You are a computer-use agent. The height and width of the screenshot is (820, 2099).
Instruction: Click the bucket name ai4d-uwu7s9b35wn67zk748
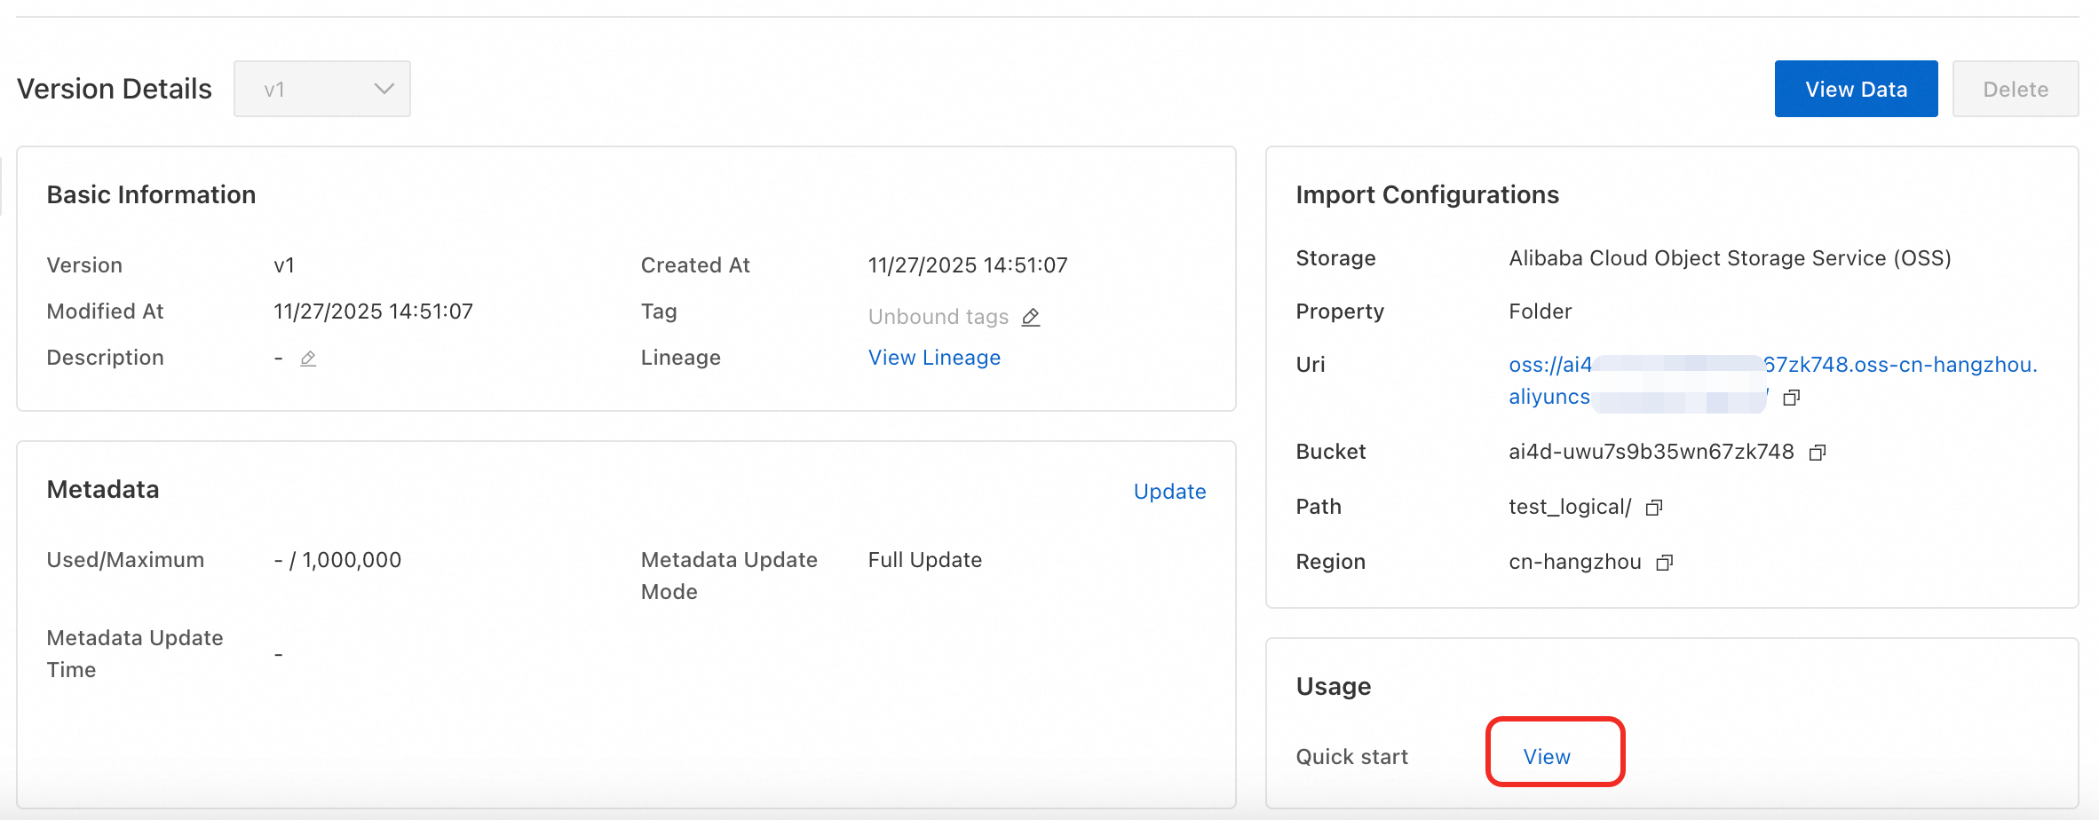(x=1651, y=452)
